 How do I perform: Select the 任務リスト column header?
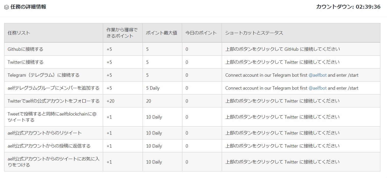click(x=19, y=33)
